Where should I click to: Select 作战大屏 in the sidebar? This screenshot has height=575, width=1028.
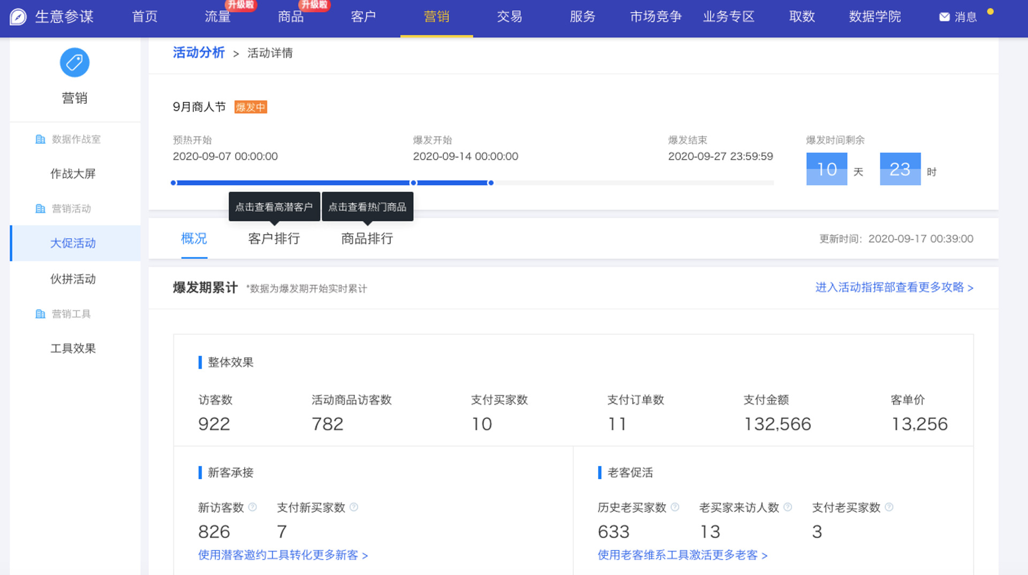pyautogui.click(x=73, y=174)
